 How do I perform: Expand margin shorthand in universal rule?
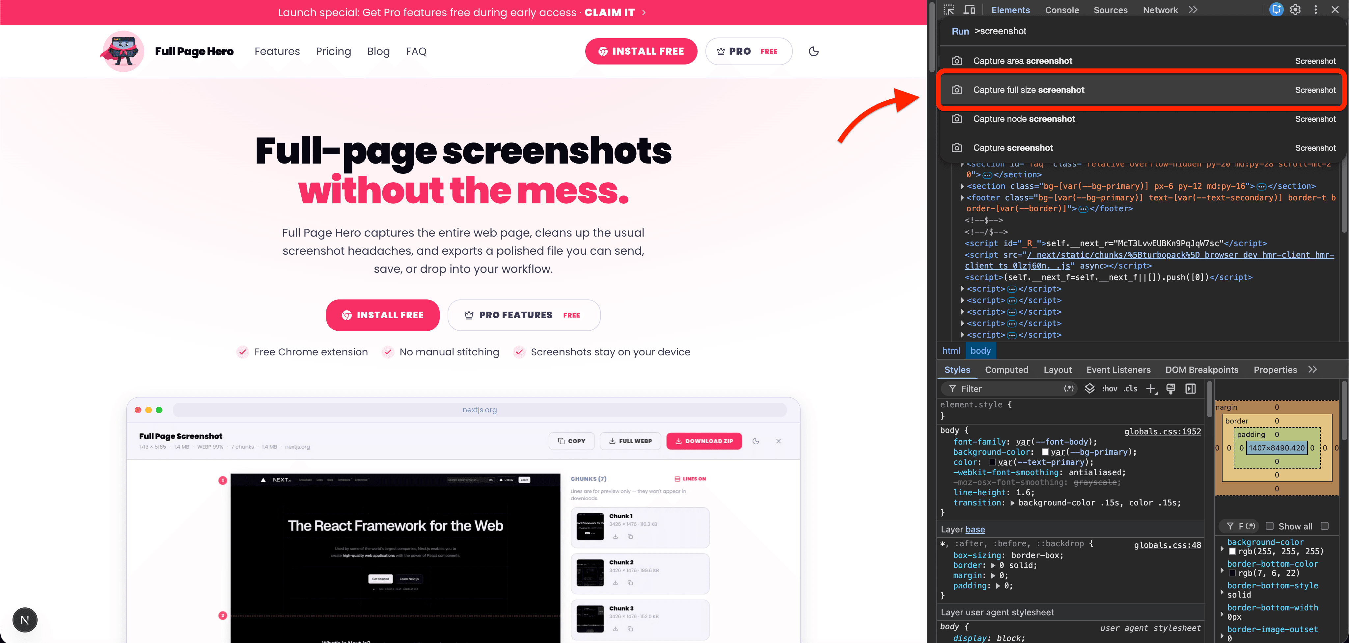click(993, 576)
